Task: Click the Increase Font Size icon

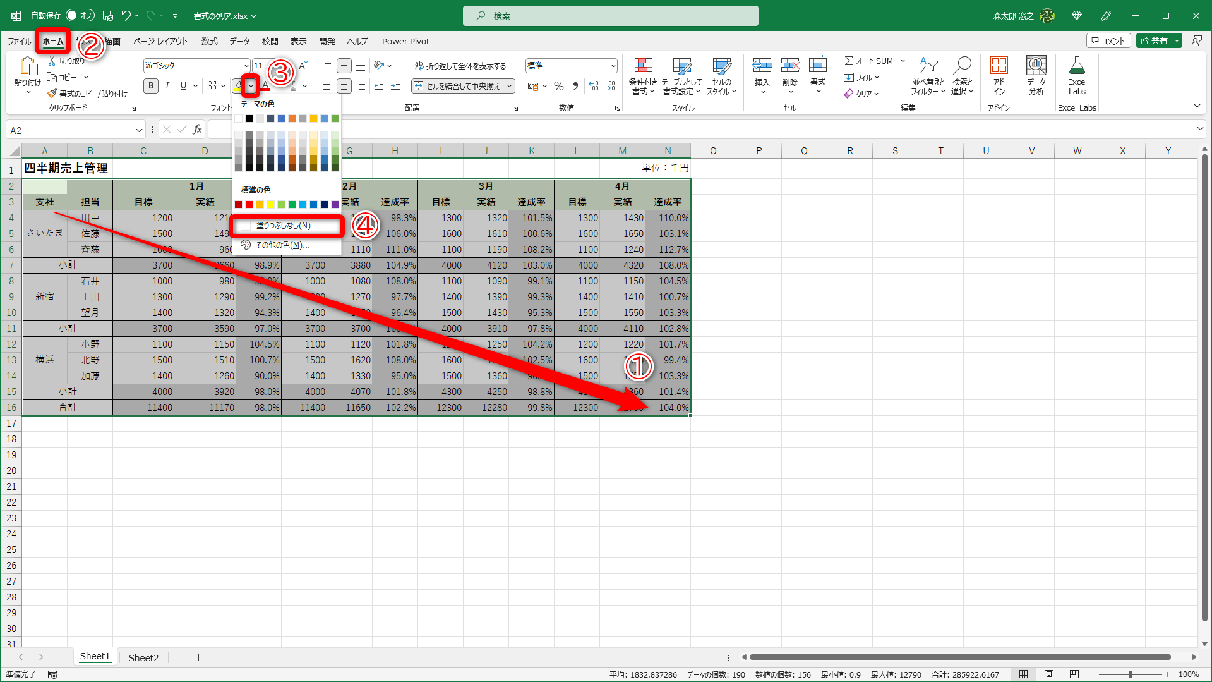Action: [x=303, y=66]
